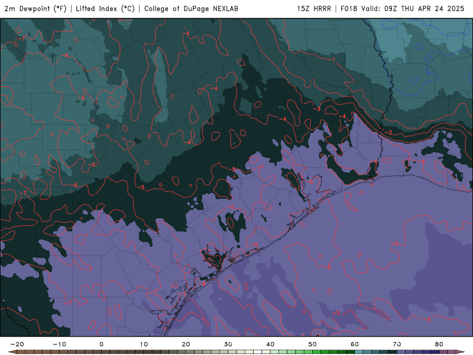Click the "College of DuPage NEXLAB" credit
Viewport: 473px width, 355px height.
191,9
